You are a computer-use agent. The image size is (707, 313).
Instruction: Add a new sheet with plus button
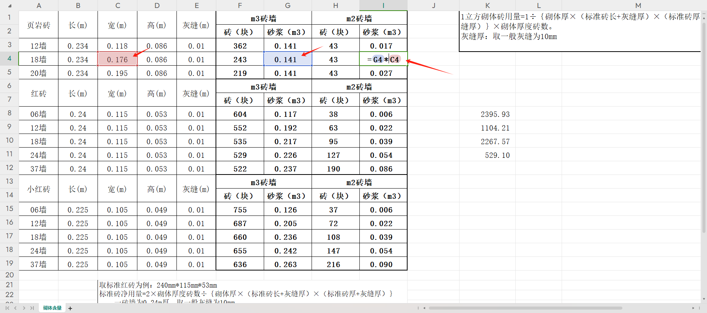[70, 308]
